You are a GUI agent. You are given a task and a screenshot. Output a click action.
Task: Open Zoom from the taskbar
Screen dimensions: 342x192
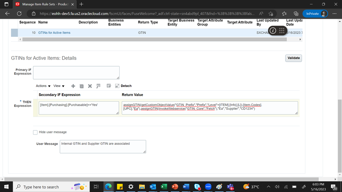point(208,187)
